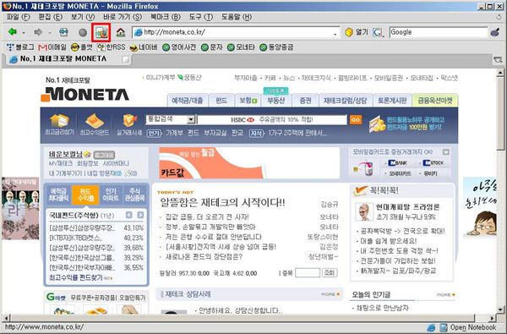This screenshot has height=334, width=507.
Task: Click into the Google search box
Action: pos(439,32)
